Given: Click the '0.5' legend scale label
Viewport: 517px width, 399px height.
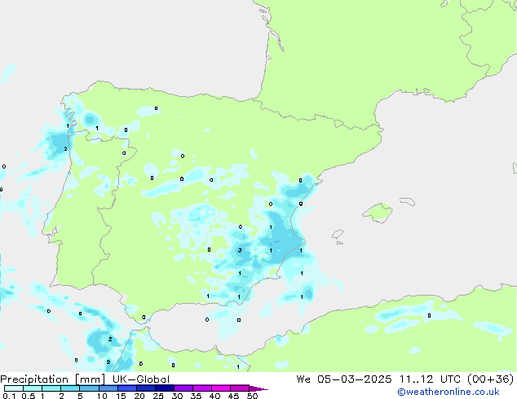Looking at the screenshot, I should pyautogui.click(x=28, y=396).
